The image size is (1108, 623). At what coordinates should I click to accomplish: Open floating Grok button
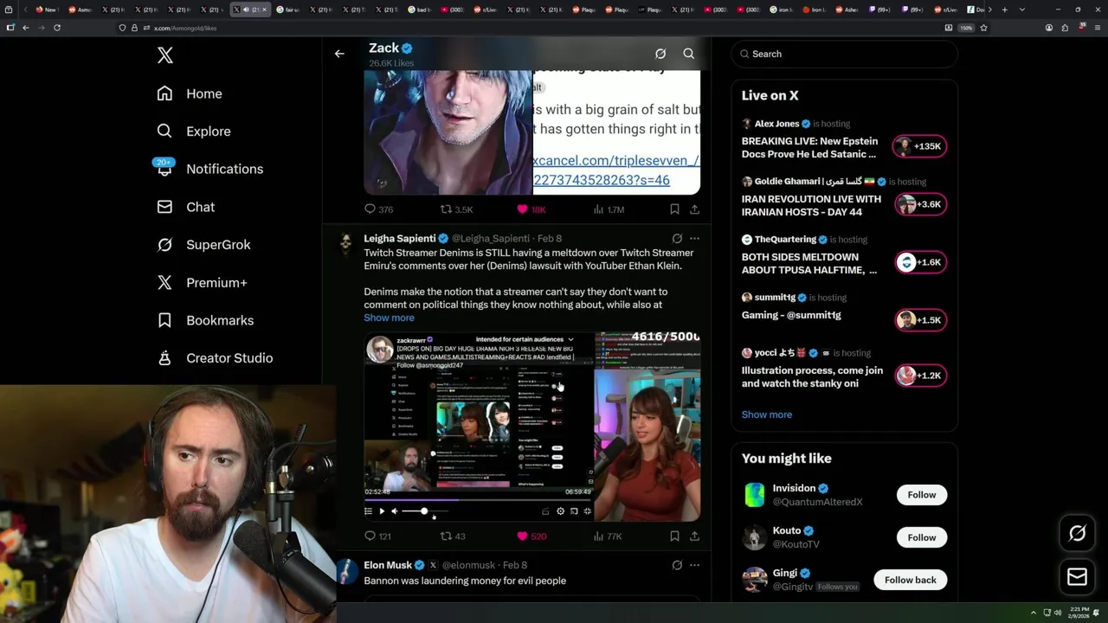click(x=1077, y=534)
